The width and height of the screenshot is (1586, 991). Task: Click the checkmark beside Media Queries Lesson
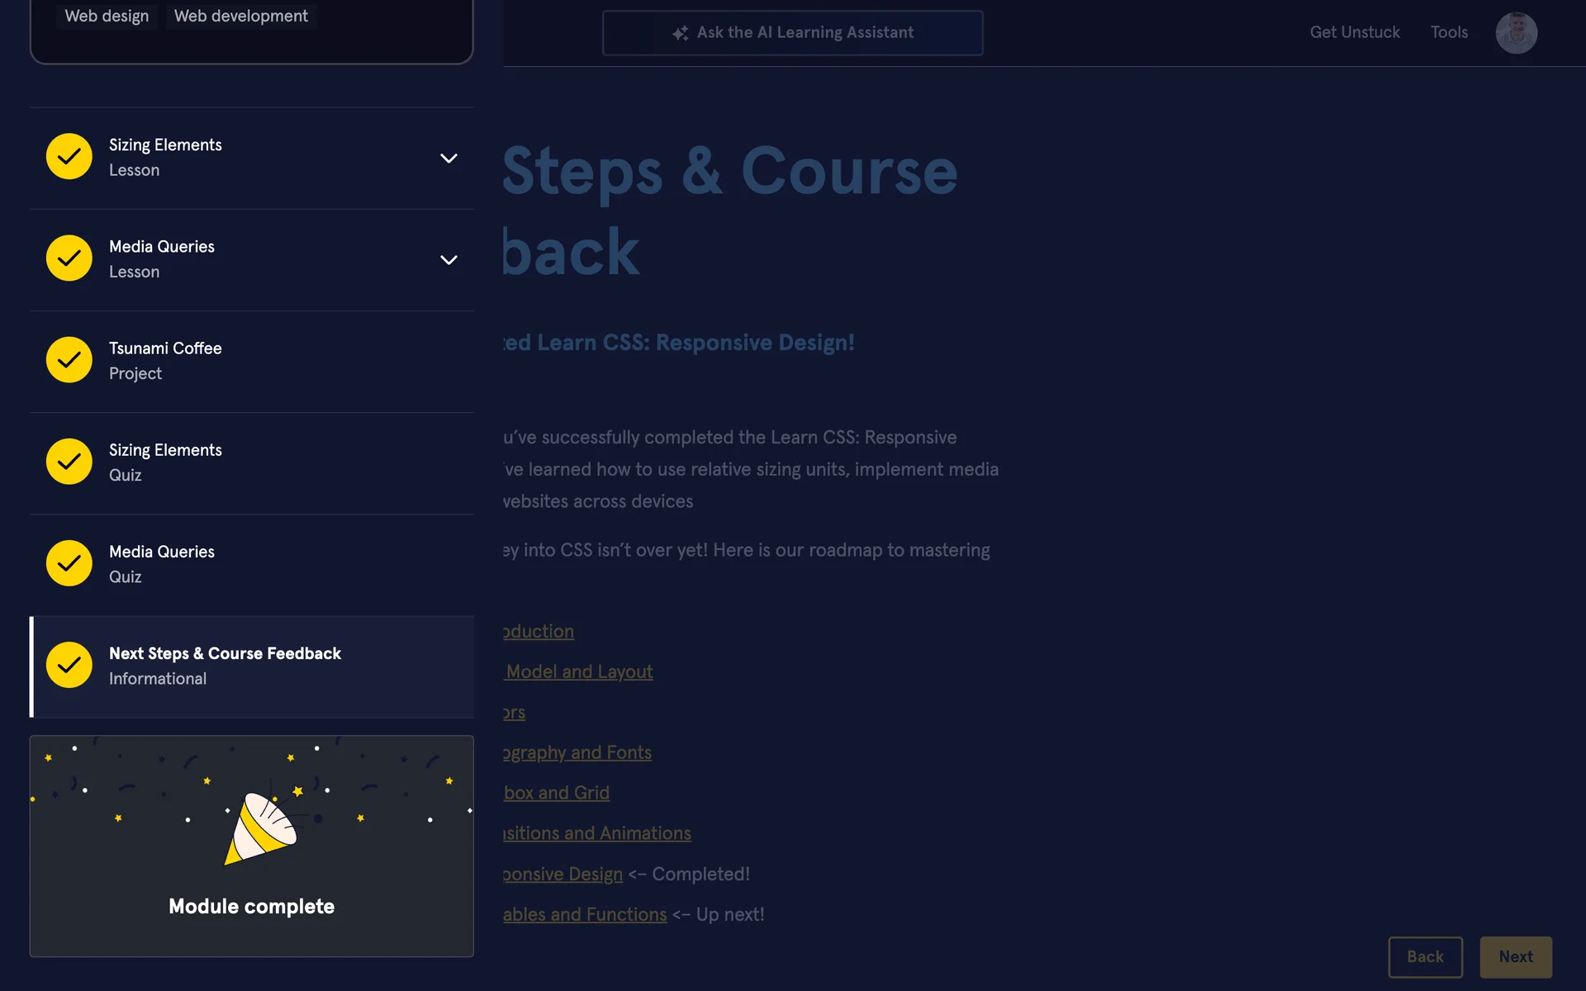[69, 258]
